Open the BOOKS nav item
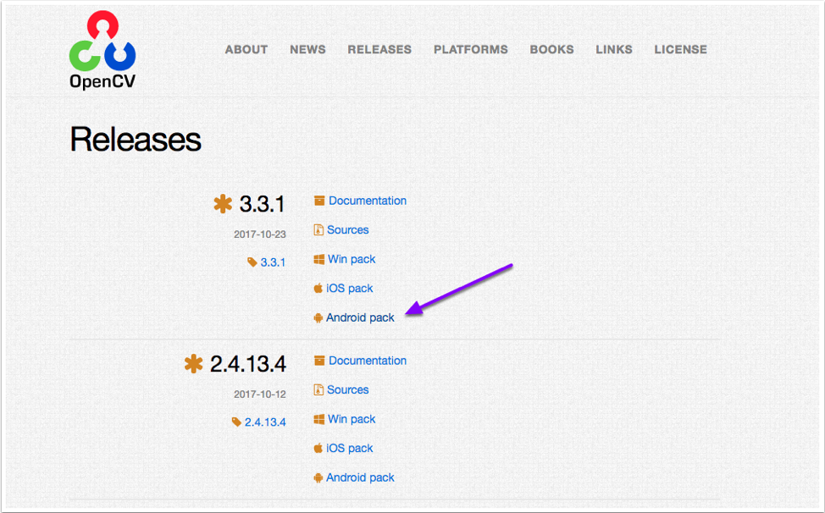This screenshot has width=825, height=513. (551, 49)
